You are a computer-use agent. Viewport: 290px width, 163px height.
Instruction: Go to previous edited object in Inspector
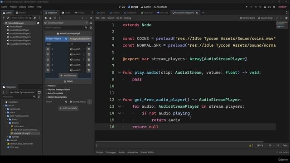tap(82, 18)
